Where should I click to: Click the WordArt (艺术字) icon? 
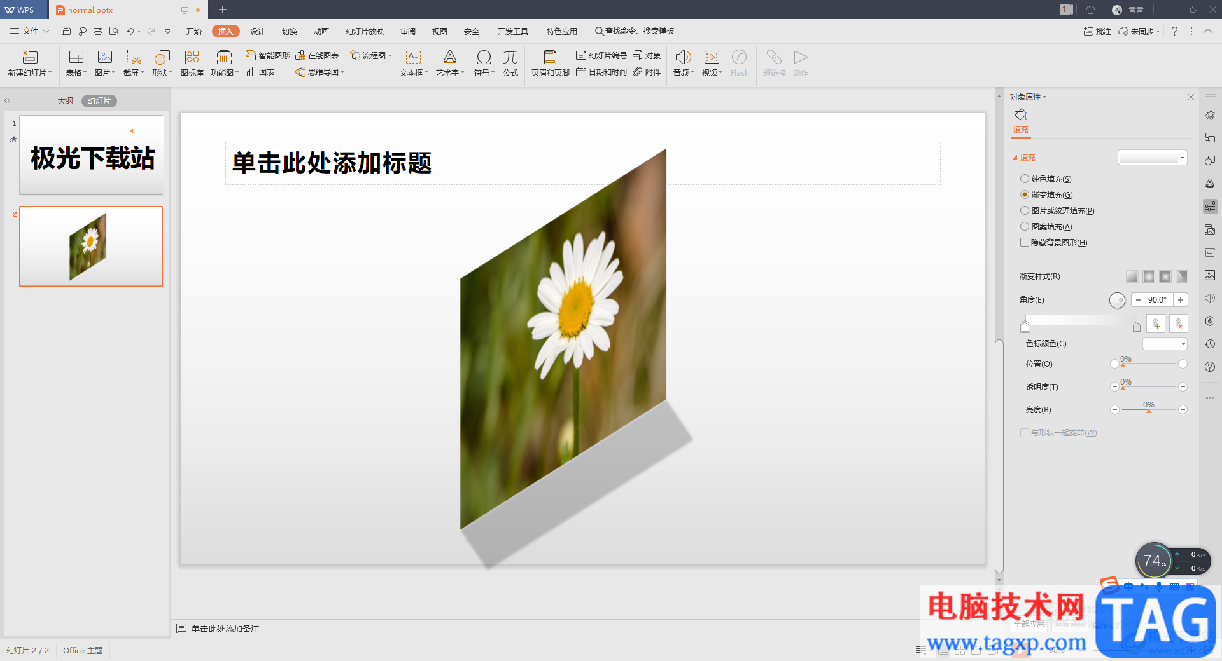pyautogui.click(x=450, y=58)
